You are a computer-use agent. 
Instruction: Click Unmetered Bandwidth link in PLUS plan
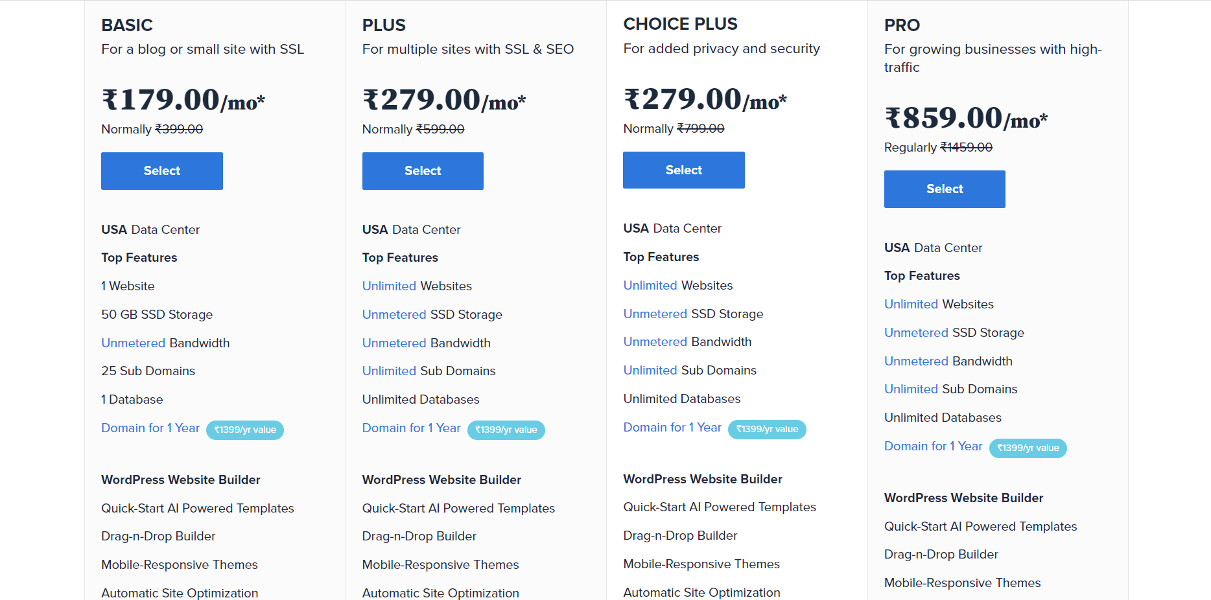(x=394, y=343)
